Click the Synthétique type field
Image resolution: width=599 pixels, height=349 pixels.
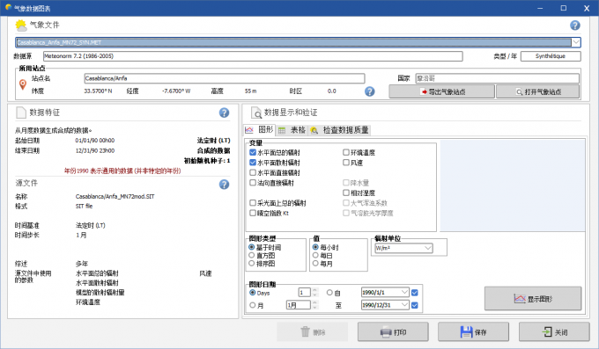551,56
